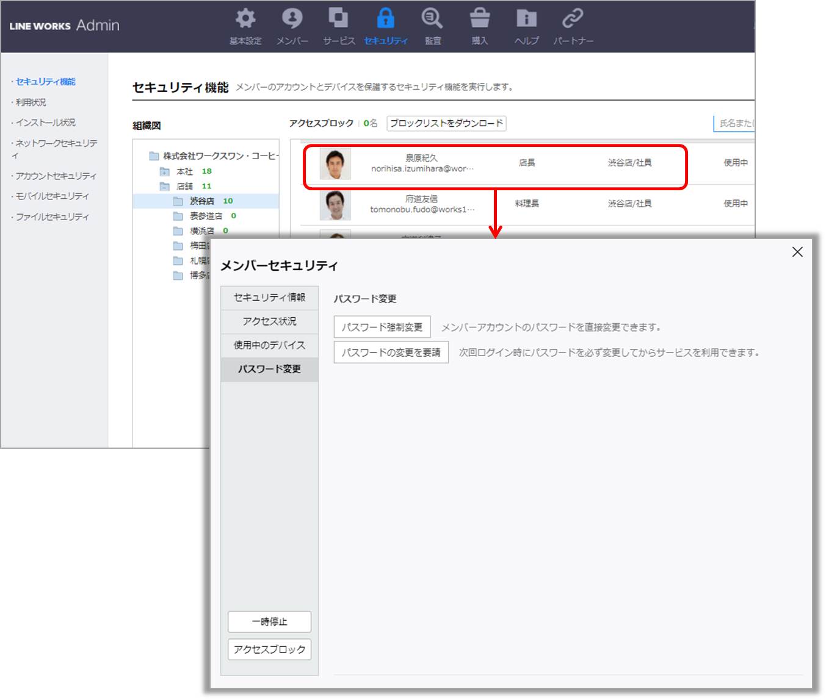This screenshot has width=826, height=700.
Task: Switch to the セキュリティ情報 tab
Action: (269, 298)
